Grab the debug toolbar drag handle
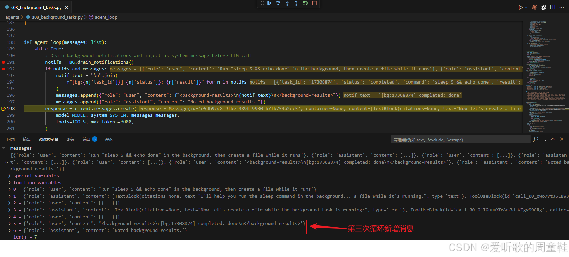 262,3
